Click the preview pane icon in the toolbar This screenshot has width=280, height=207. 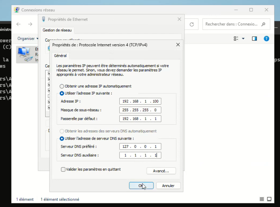[254, 38]
